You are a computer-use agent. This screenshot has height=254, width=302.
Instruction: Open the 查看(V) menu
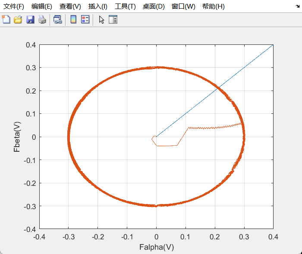(x=70, y=6)
